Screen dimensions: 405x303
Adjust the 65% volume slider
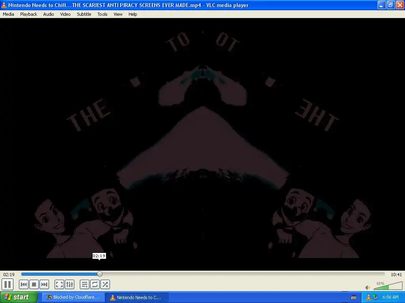tap(388, 286)
